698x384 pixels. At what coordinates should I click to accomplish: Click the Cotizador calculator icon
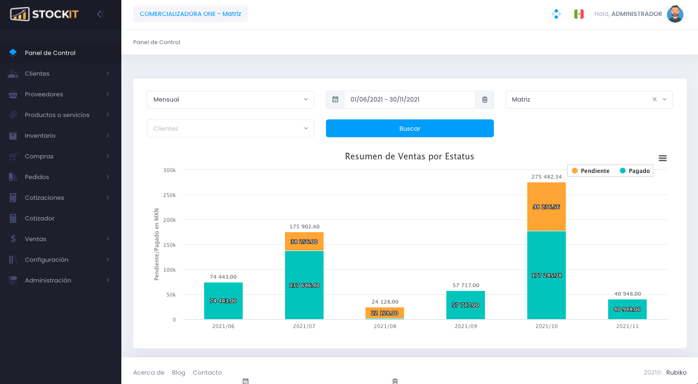click(x=13, y=218)
